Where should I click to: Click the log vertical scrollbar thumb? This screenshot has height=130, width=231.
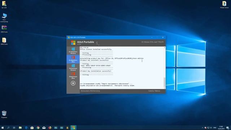pos(165,82)
